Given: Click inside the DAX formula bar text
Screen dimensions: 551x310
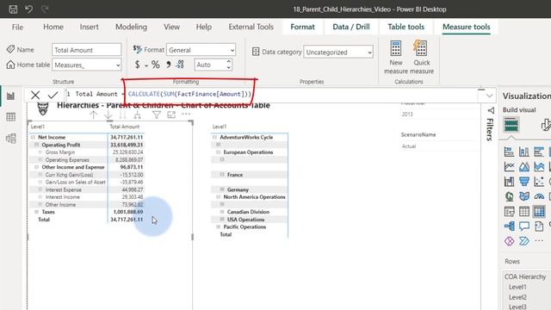Looking at the screenshot, I should click(189, 94).
